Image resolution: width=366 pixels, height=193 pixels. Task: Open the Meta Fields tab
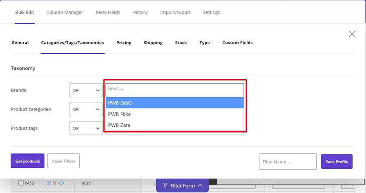[108, 12]
